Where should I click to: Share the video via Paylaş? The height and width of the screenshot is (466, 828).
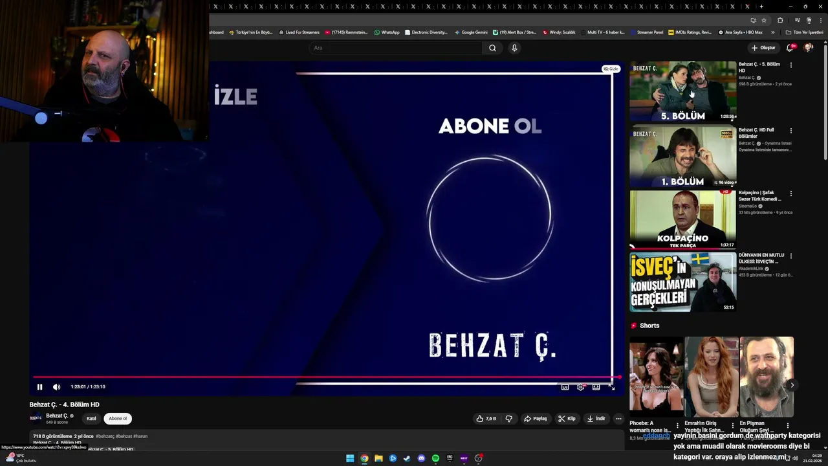535,419
